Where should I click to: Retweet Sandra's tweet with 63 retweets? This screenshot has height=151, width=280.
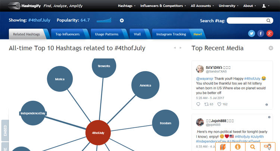point(209,104)
